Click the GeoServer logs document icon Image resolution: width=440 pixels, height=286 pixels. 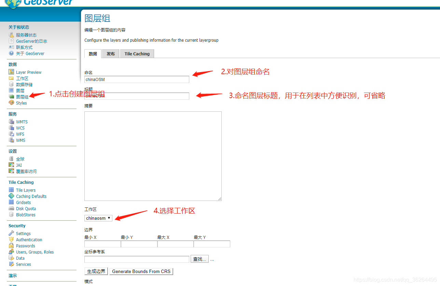coord(11,41)
